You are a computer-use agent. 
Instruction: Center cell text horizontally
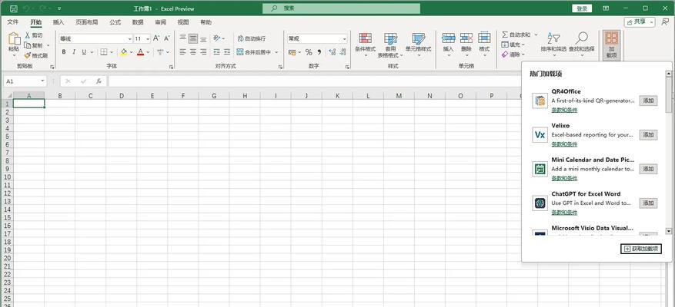click(193, 52)
